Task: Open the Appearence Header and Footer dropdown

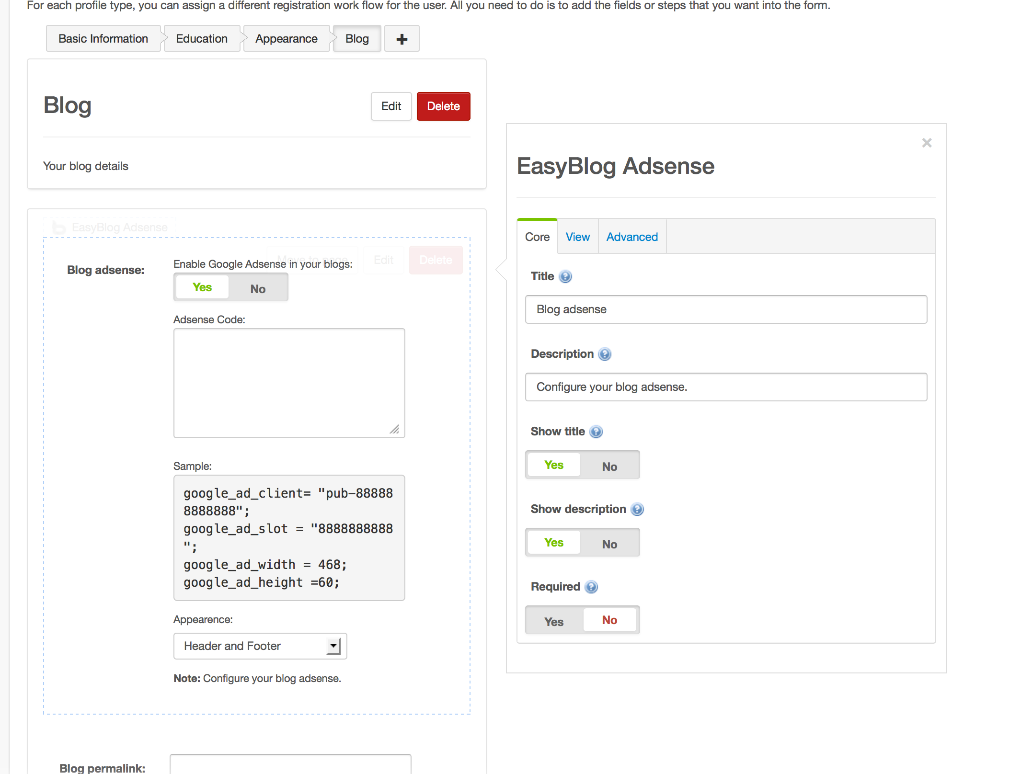Action: point(260,646)
